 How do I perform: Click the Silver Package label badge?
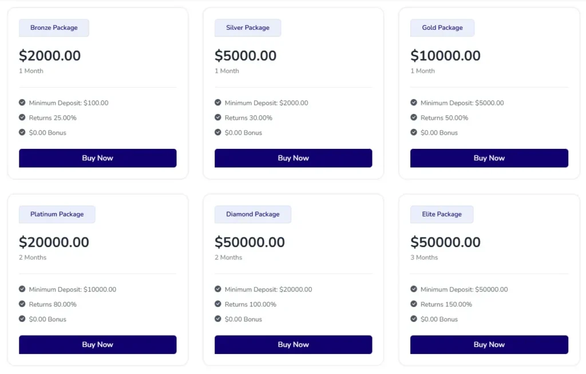click(x=247, y=27)
